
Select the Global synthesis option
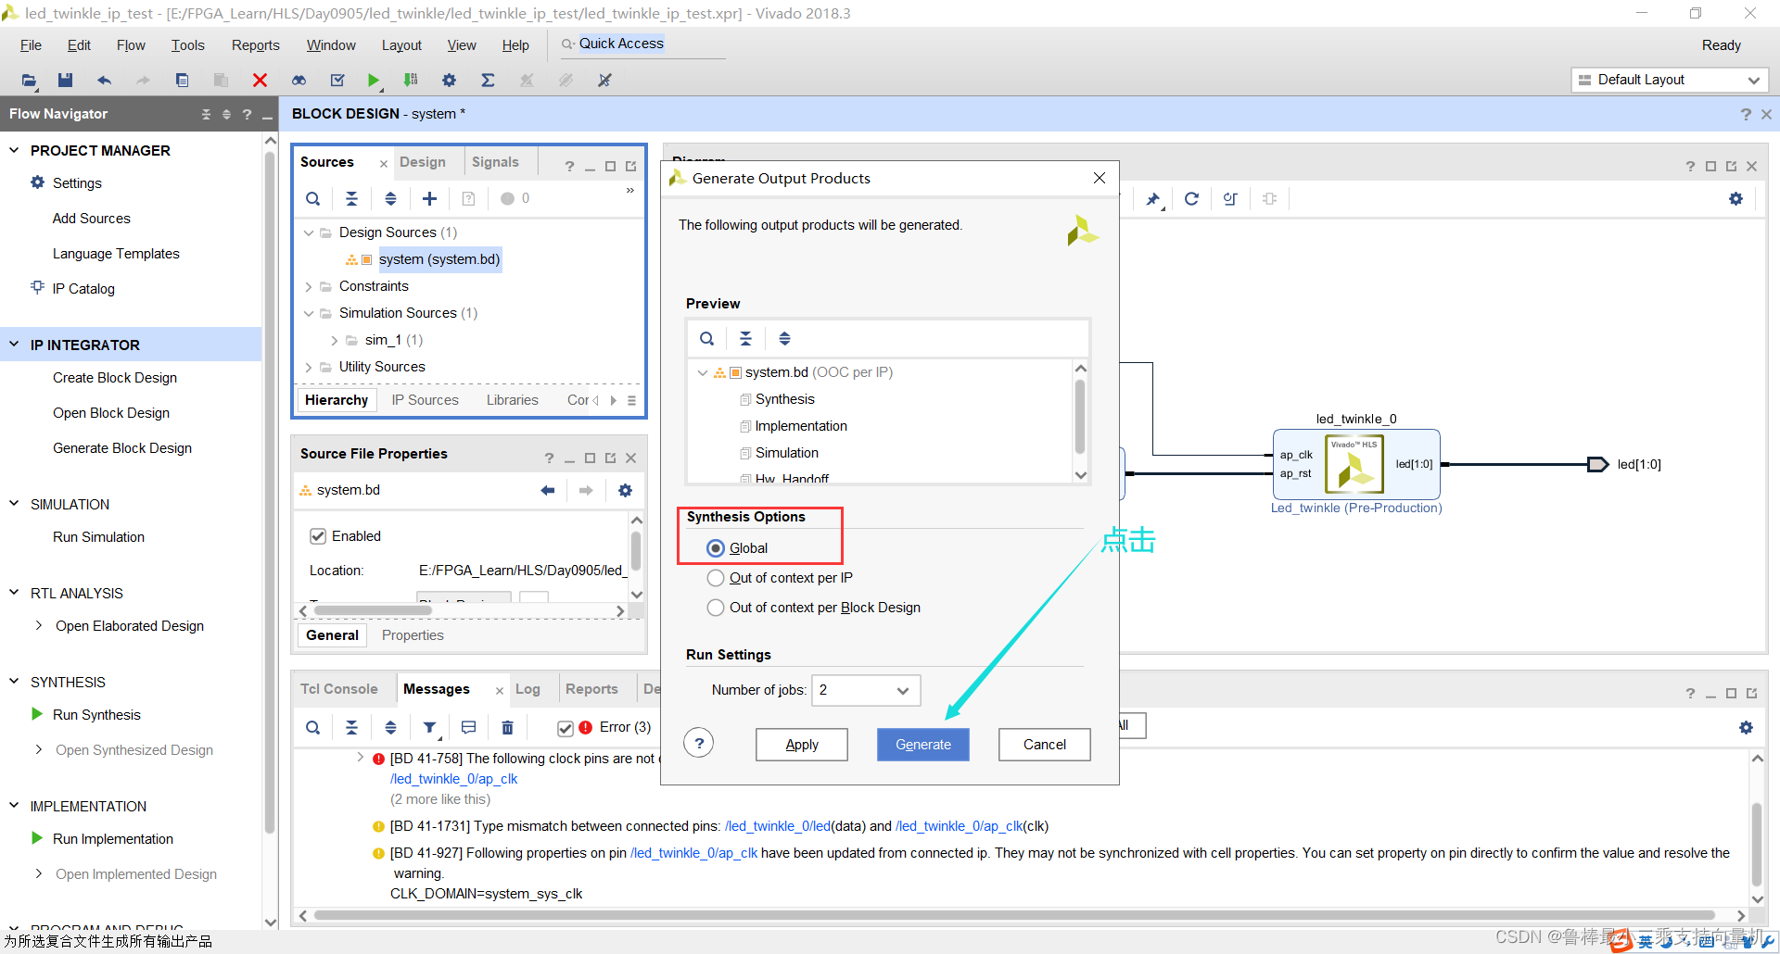pos(716,548)
